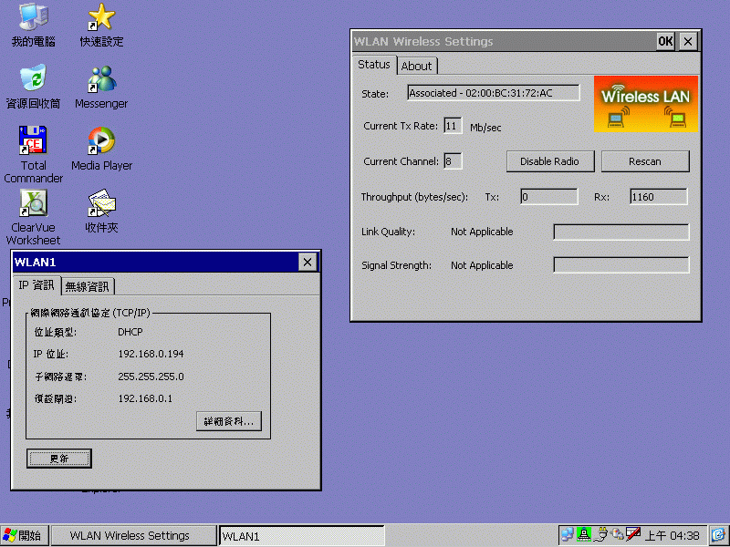The width and height of the screenshot is (730, 547).
Task: Close the WLAN Wireless Settings window
Action: click(x=688, y=41)
